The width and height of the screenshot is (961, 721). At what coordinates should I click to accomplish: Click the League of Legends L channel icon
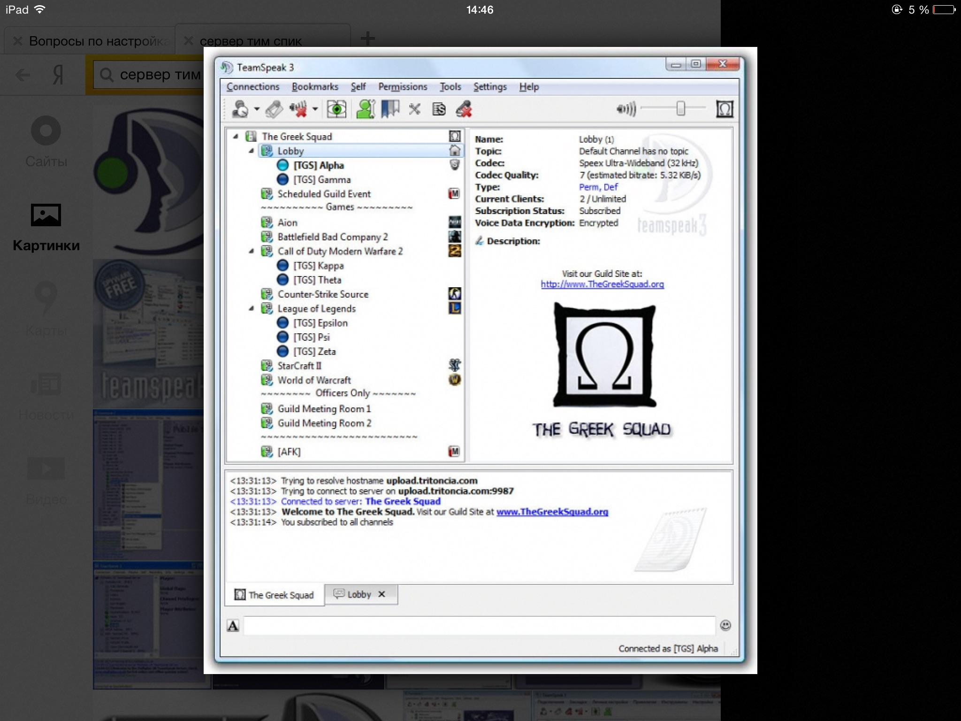tap(455, 308)
